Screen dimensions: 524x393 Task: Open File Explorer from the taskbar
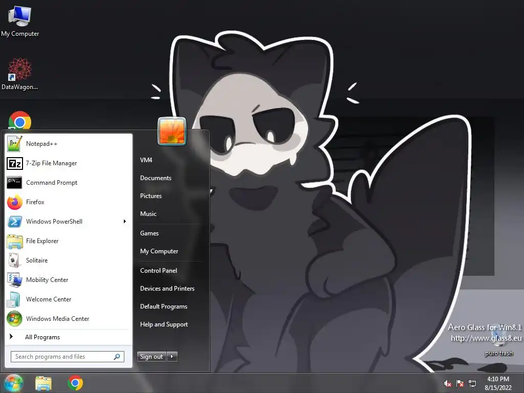point(43,383)
